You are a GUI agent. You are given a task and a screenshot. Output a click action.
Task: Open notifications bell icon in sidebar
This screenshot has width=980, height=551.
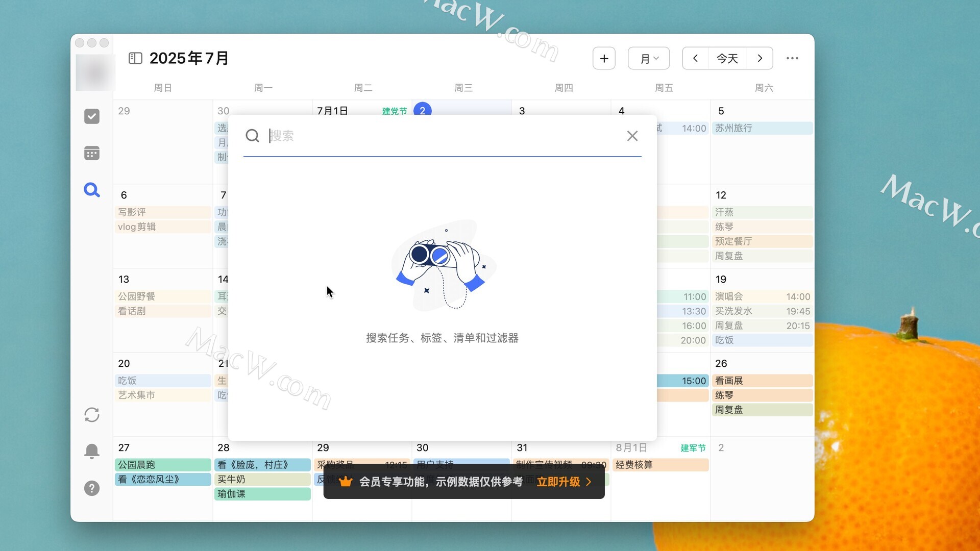(92, 452)
